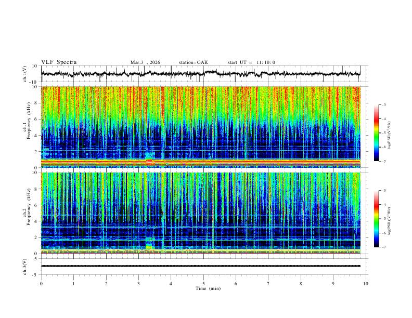Screen dimensions: 412x318
Task: Click the ch.1 color scale '-3' label
Action: tap(383, 104)
